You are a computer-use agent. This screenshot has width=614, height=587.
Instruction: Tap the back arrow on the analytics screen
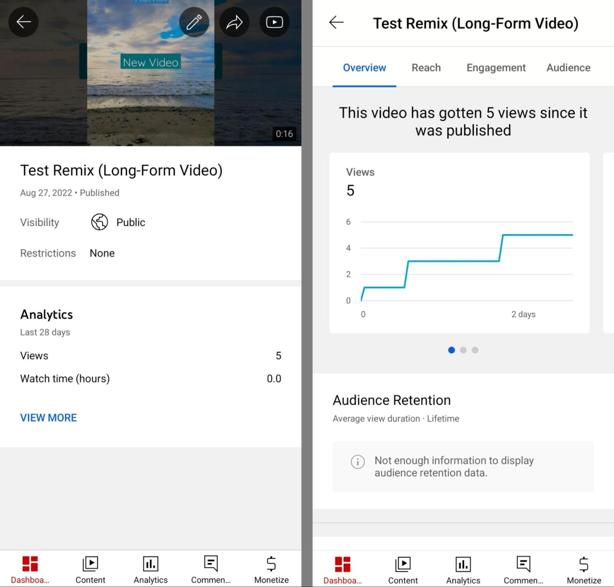click(336, 23)
